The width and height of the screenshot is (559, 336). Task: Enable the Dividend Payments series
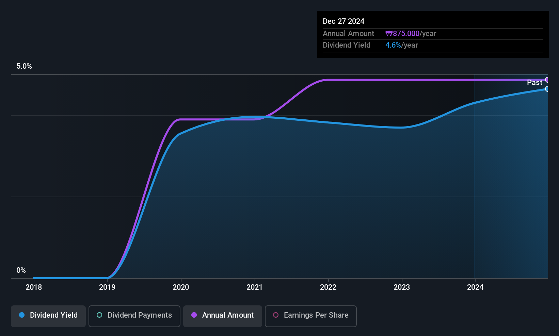pos(134,316)
